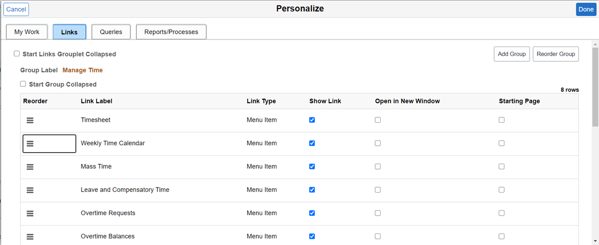This screenshot has width=599, height=245.
Task: Check the Start Group Collapsed option
Action: click(23, 84)
